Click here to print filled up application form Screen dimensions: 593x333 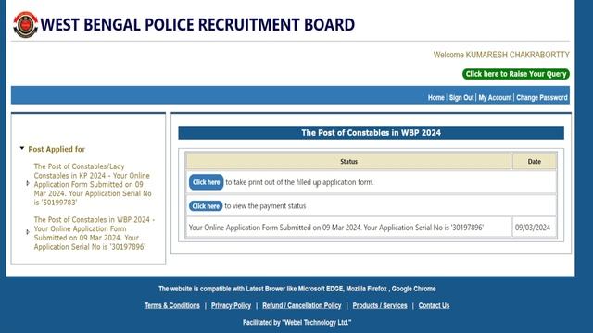pyautogui.click(x=206, y=182)
